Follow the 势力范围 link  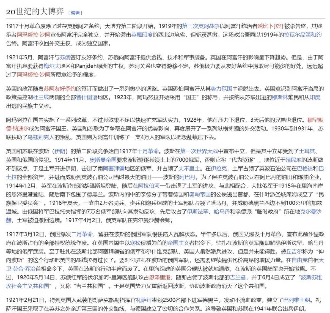pos(221,89)
